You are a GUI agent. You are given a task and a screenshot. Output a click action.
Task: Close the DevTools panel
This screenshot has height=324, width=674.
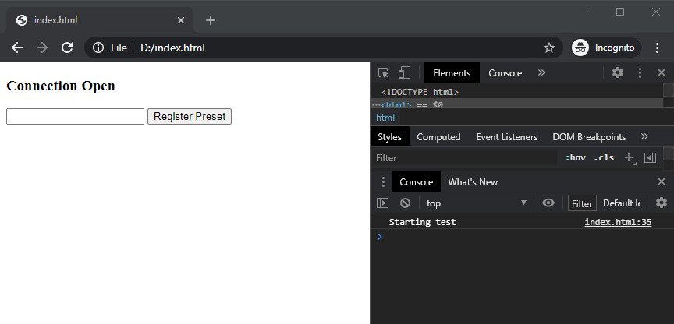pyautogui.click(x=662, y=73)
